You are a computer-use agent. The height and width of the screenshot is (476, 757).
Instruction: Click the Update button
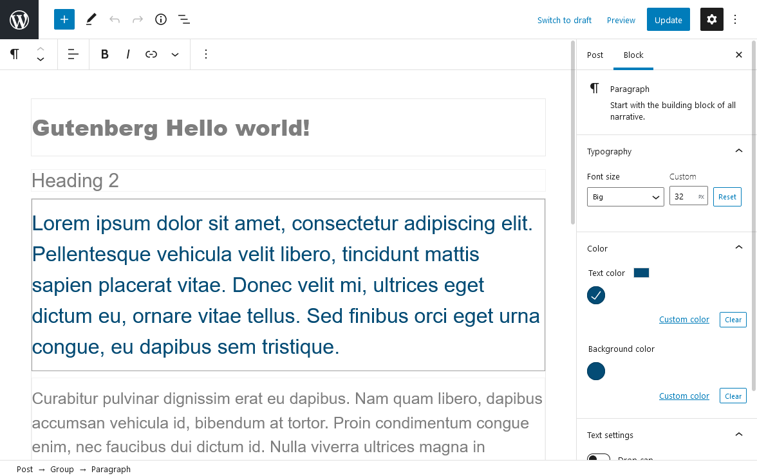click(x=668, y=20)
